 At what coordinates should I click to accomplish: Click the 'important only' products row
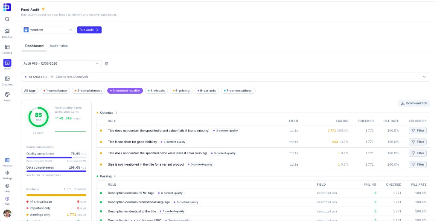pyautogui.click(x=56, y=208)
